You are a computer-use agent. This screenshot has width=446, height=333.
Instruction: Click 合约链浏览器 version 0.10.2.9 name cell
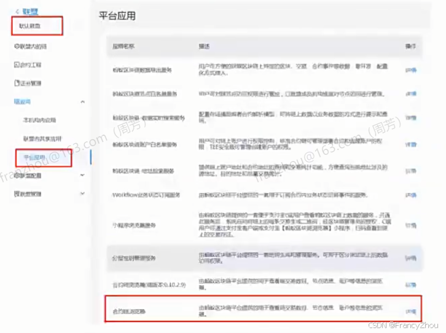coord(149,284)
